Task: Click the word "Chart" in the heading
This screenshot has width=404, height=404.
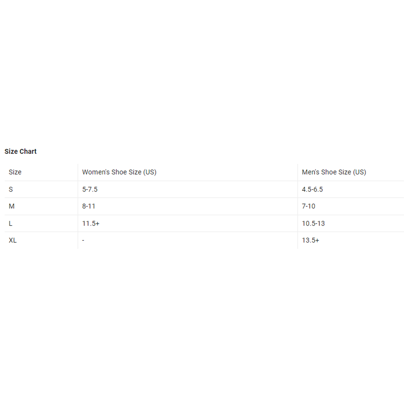Action: (28, 151)
